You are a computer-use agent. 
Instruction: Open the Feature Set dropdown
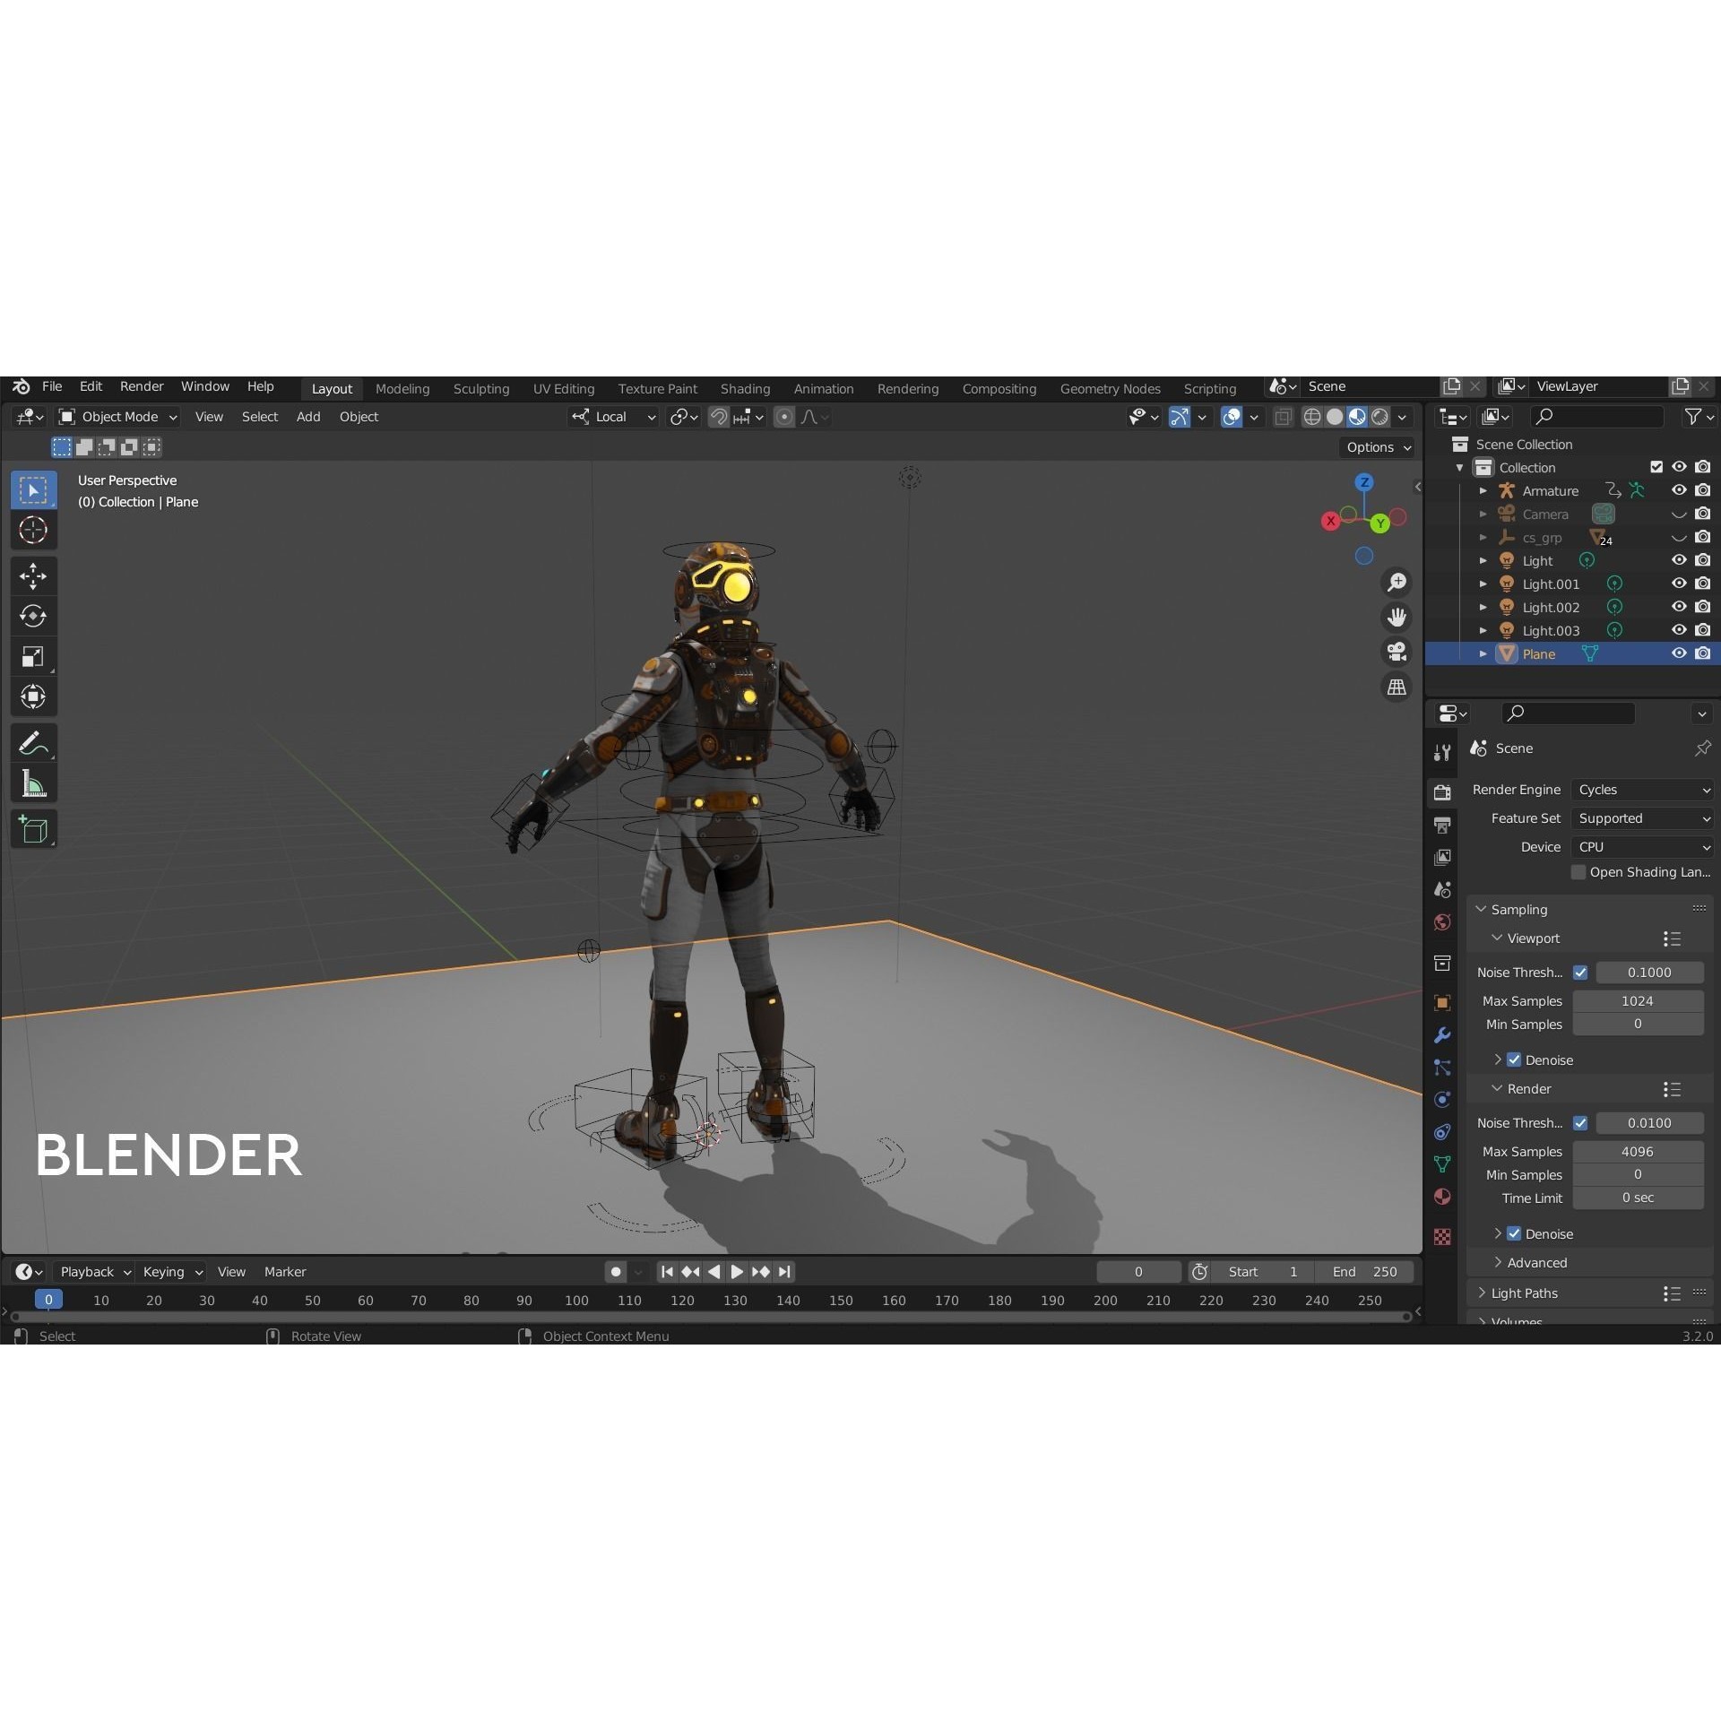pyautogui.click(x=1642, y=818)
